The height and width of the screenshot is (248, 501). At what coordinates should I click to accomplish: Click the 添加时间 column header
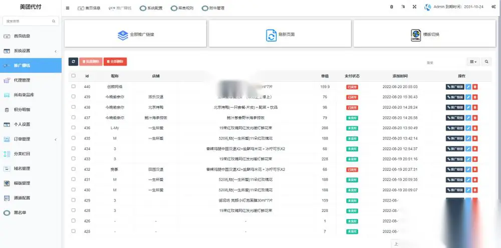(400, 76)
